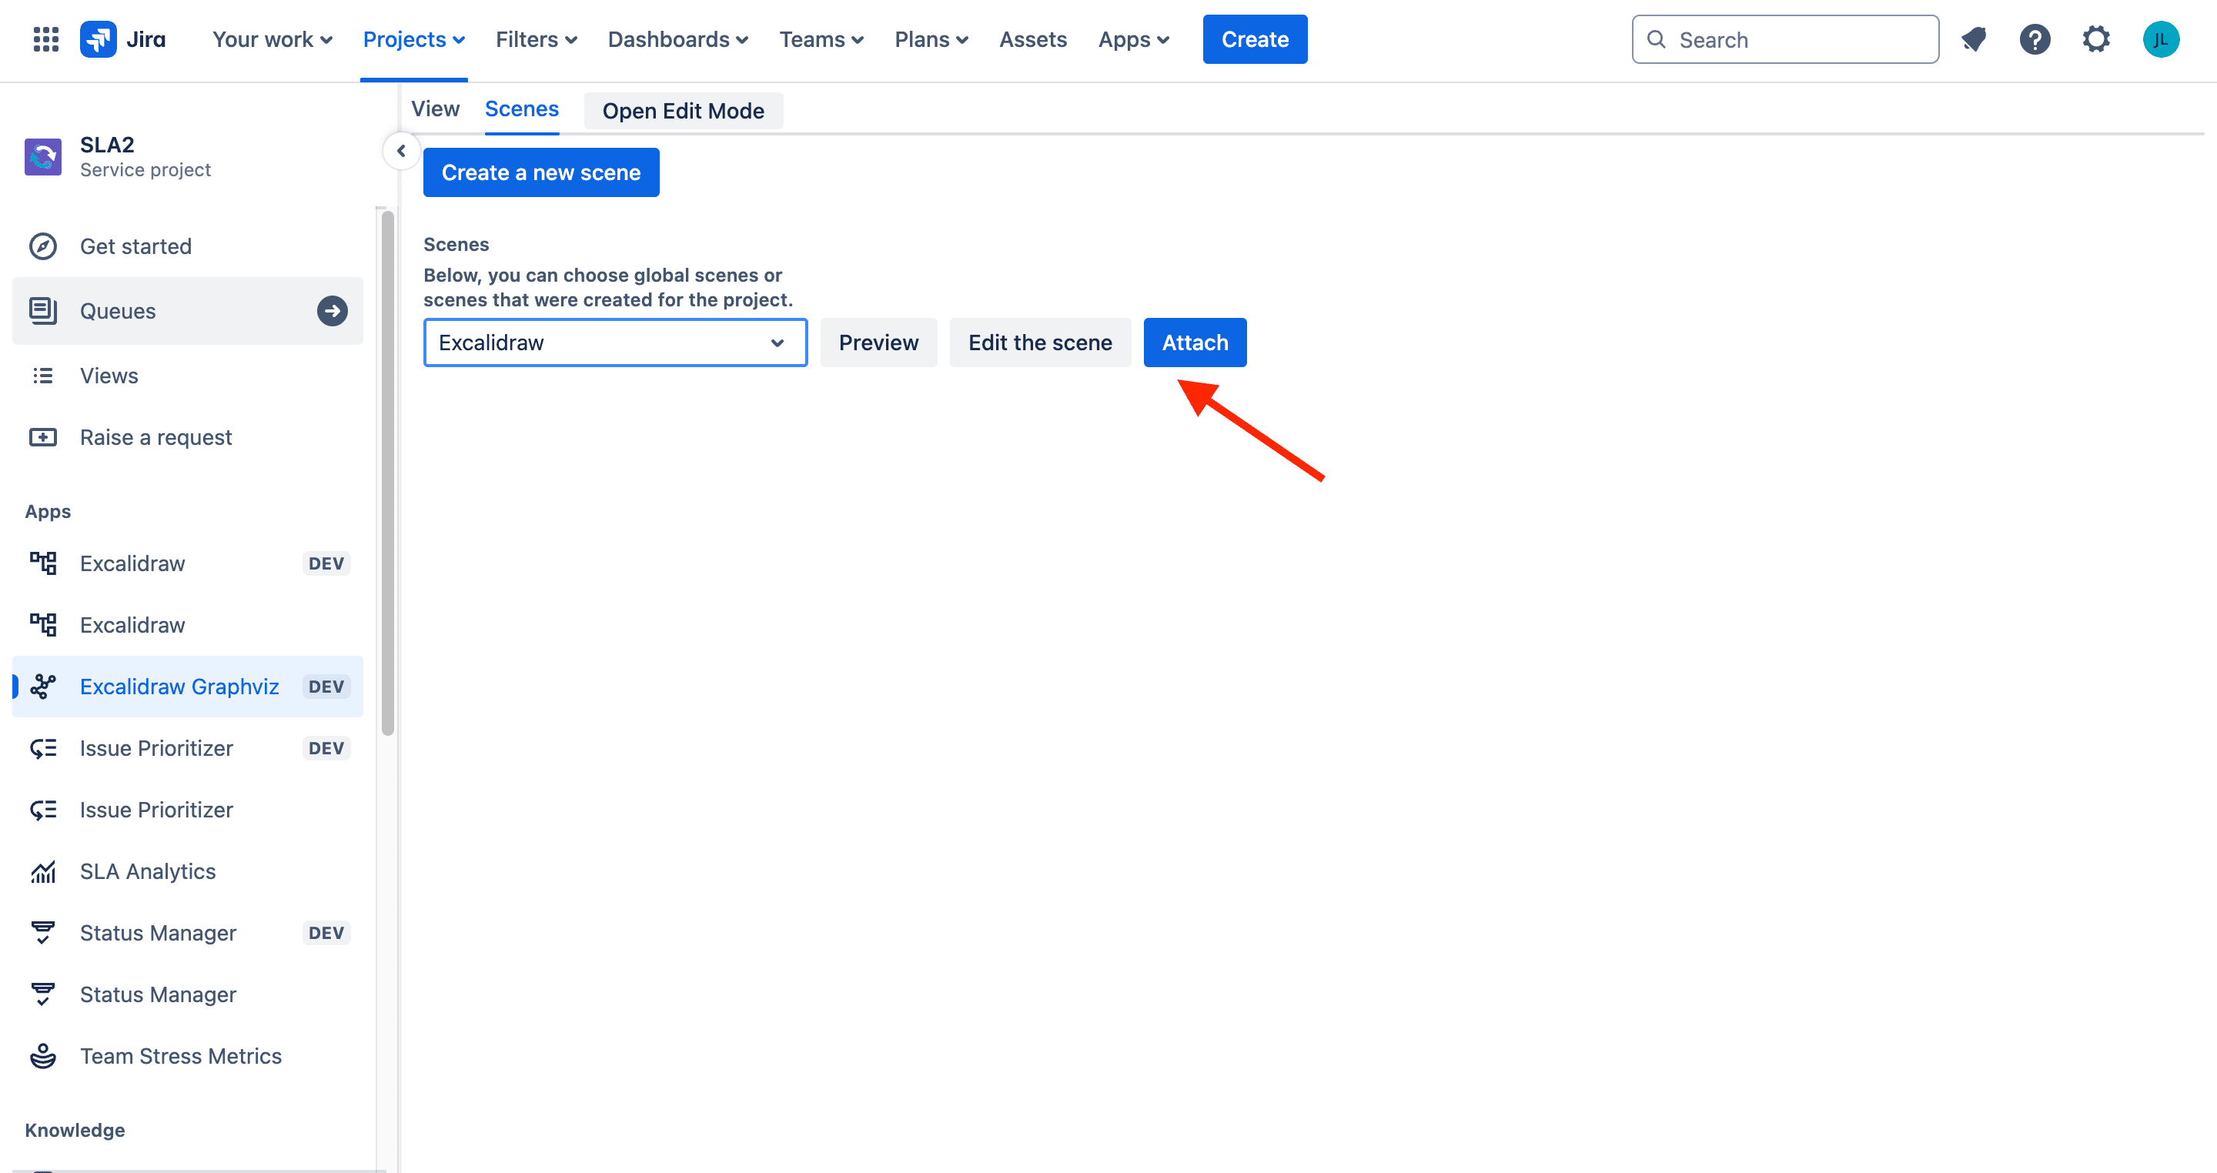Click the SLA Analytics chart icon

[x=43, y=872]
